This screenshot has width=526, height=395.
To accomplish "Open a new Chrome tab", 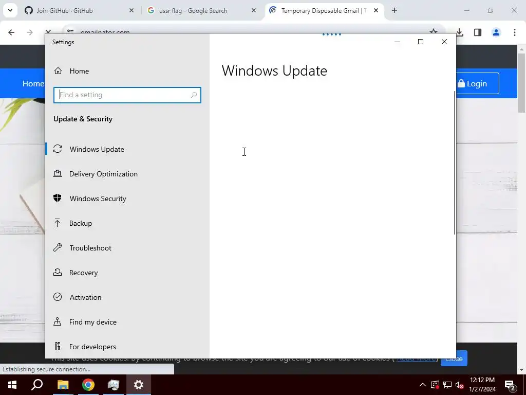I will pos(394,10).
